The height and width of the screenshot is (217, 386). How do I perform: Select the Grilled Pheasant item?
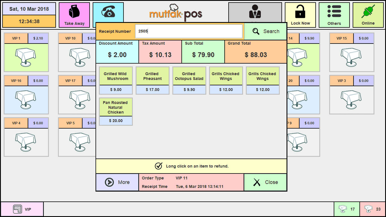[x=152, y=80]
